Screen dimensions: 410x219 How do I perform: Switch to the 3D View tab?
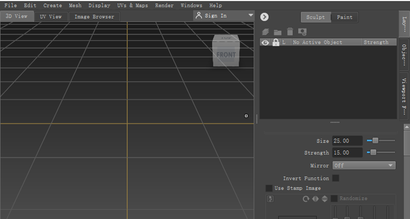pos(17,16)
